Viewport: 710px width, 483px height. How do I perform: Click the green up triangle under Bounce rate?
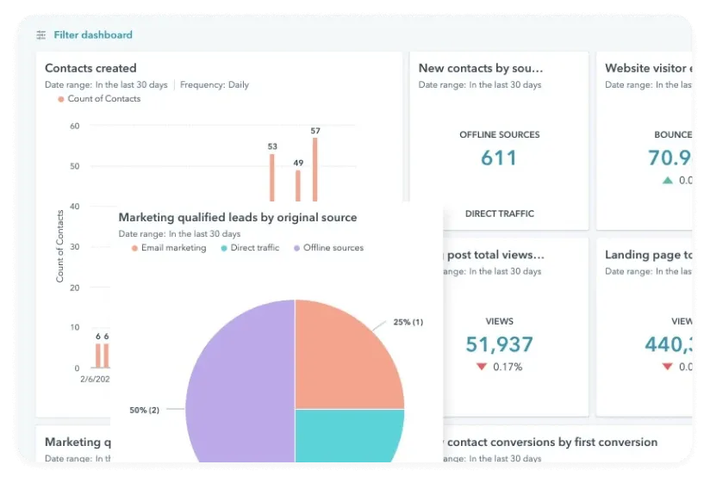click(668, 181)
